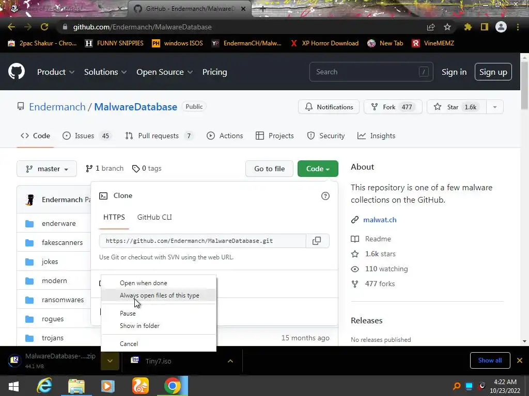Image resolution: width=529 pixels, height=396 pixels.
Task: Click the Chrome taskbar icon
Action: coord(173,386)
